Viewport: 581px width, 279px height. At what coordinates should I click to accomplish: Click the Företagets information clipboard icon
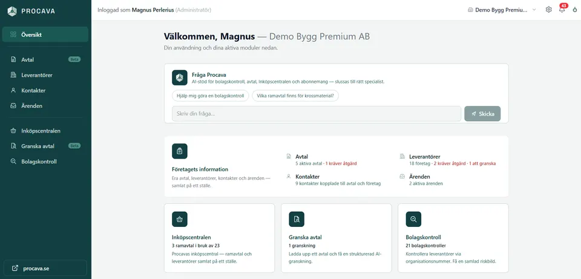[x=180, y=151]
